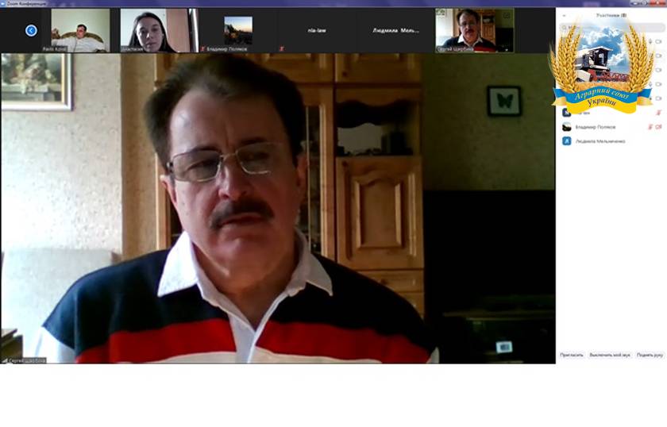Select the nia-law participant tile
This screenshot has width=667, height=427.
coord(317,30)
